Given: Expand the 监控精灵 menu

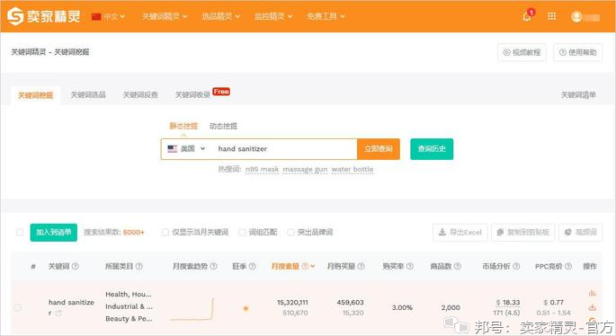Looking at the screenshot, I should pos(273,16).
